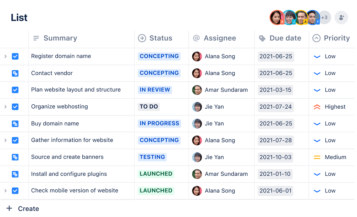Click the +3 collaborators badge

click(x=325, y=18)
